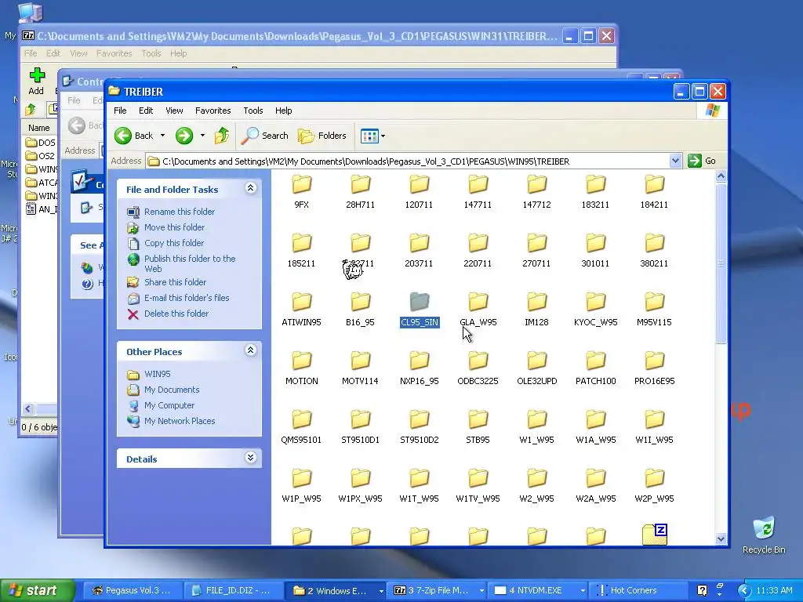Select the STB95 folder

[x=478, y=426]
